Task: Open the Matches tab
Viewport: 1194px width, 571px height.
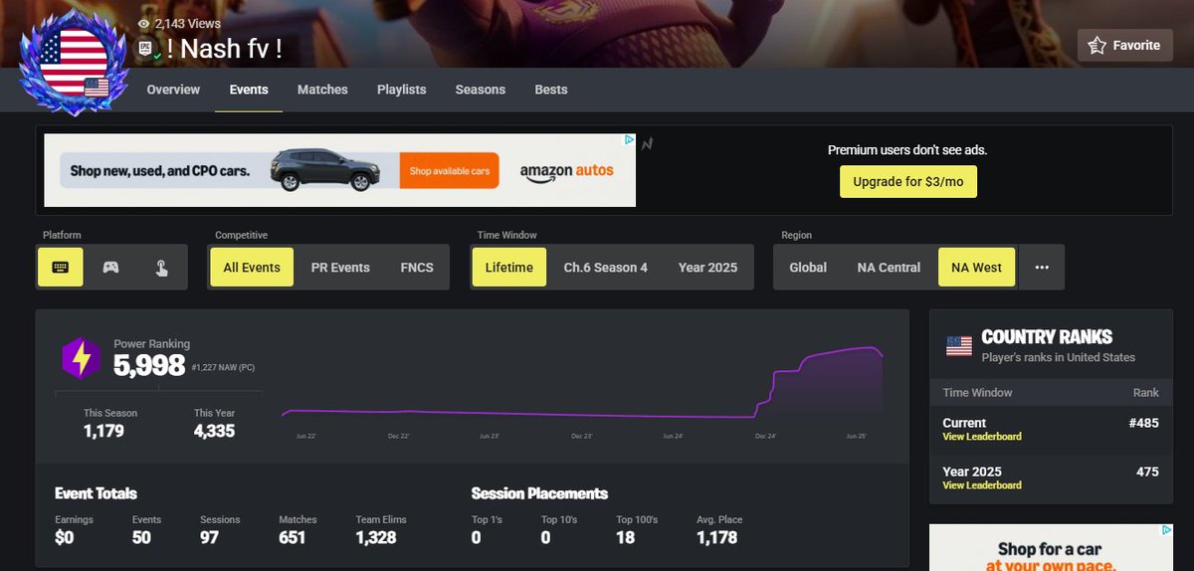Action: (322, 90)
